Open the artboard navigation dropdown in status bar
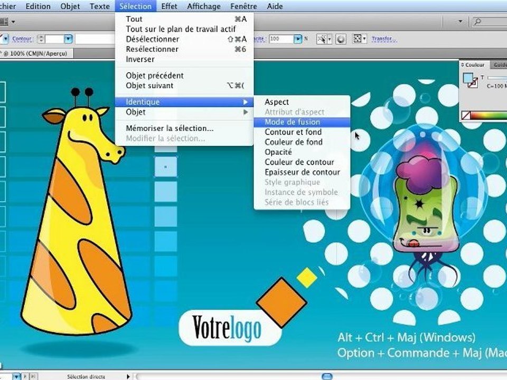 16,377
